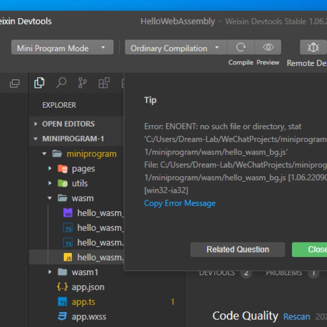Image resolution: width=327 pixels, height=327 pixels.
Task: Click the app.json braces icon
Action: point(62,287)
